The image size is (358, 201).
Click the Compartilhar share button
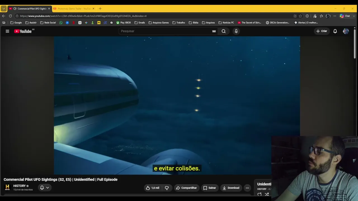(186, 188)
